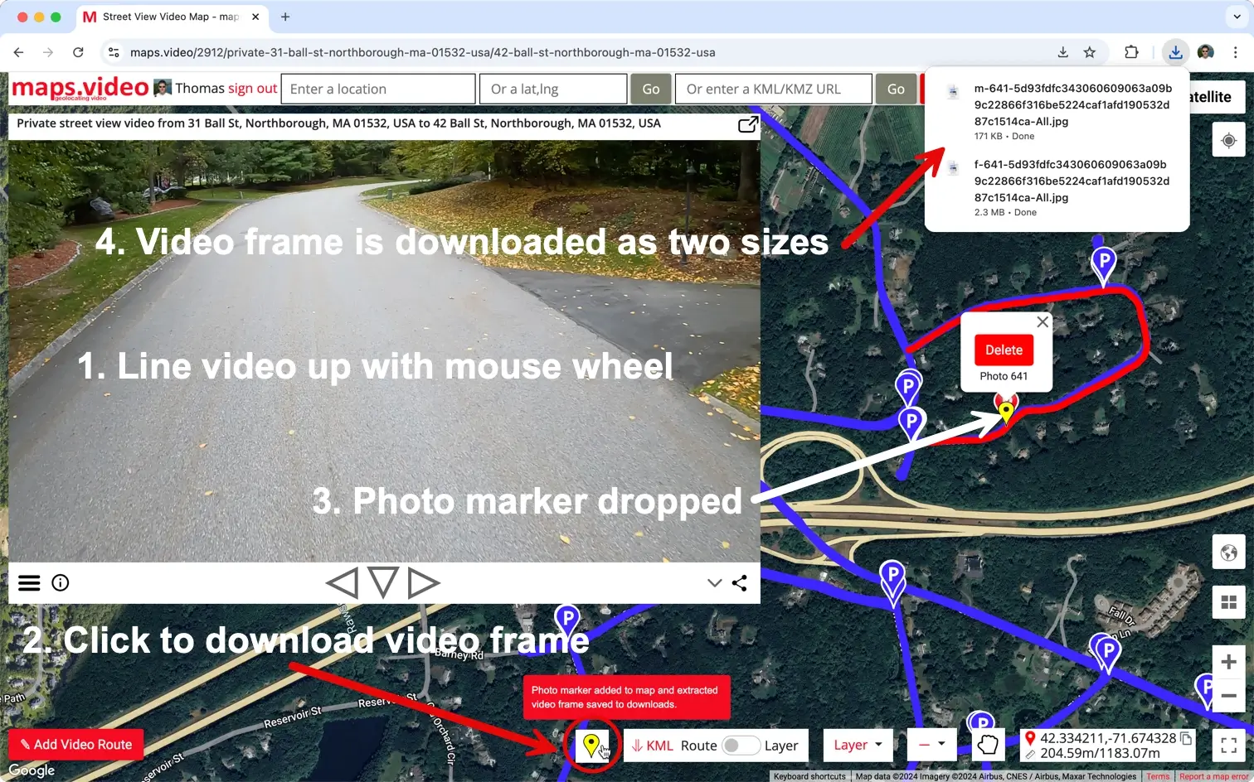Viewport: 1254px width, 782px height.
Task: Select the hand drag map tool
Action: click(x=988, y=745)
